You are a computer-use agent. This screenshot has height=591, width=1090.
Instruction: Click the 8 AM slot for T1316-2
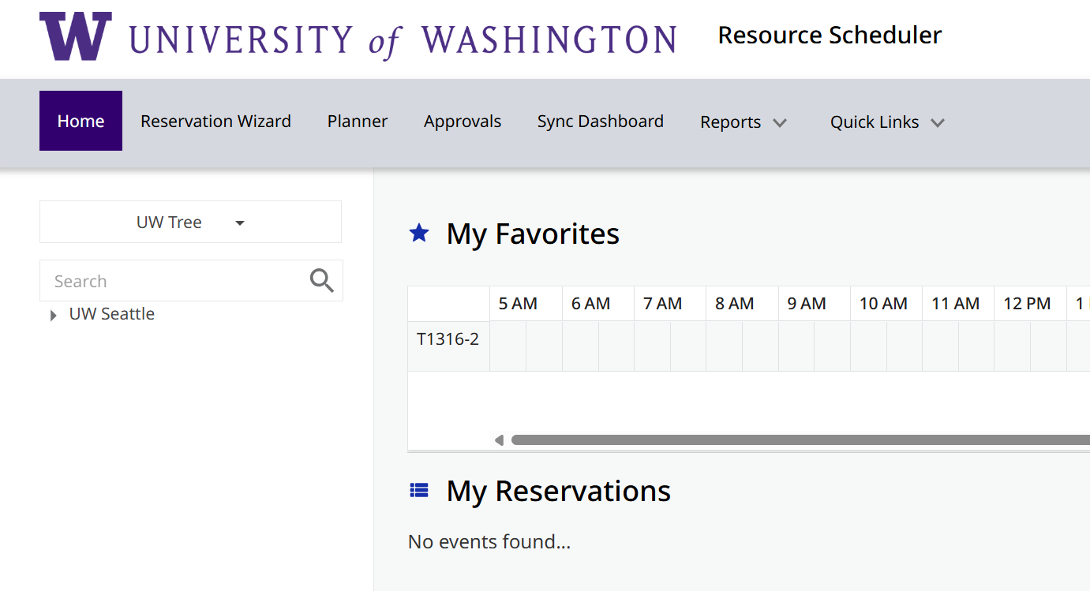742,346
